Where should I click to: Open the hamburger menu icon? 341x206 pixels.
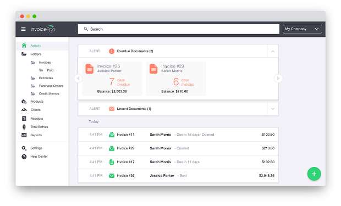(23, 29)
